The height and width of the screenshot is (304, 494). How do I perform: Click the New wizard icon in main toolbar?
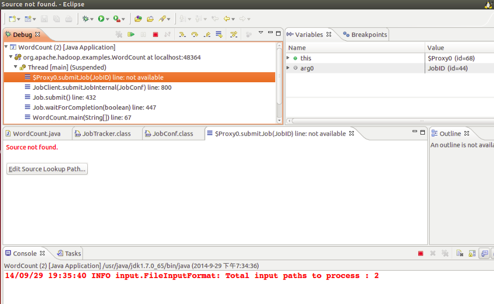pos(12,19)
